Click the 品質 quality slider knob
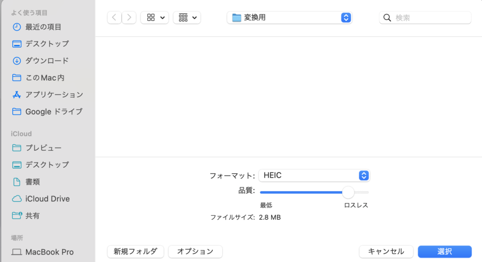 click(x=348, y=192)
